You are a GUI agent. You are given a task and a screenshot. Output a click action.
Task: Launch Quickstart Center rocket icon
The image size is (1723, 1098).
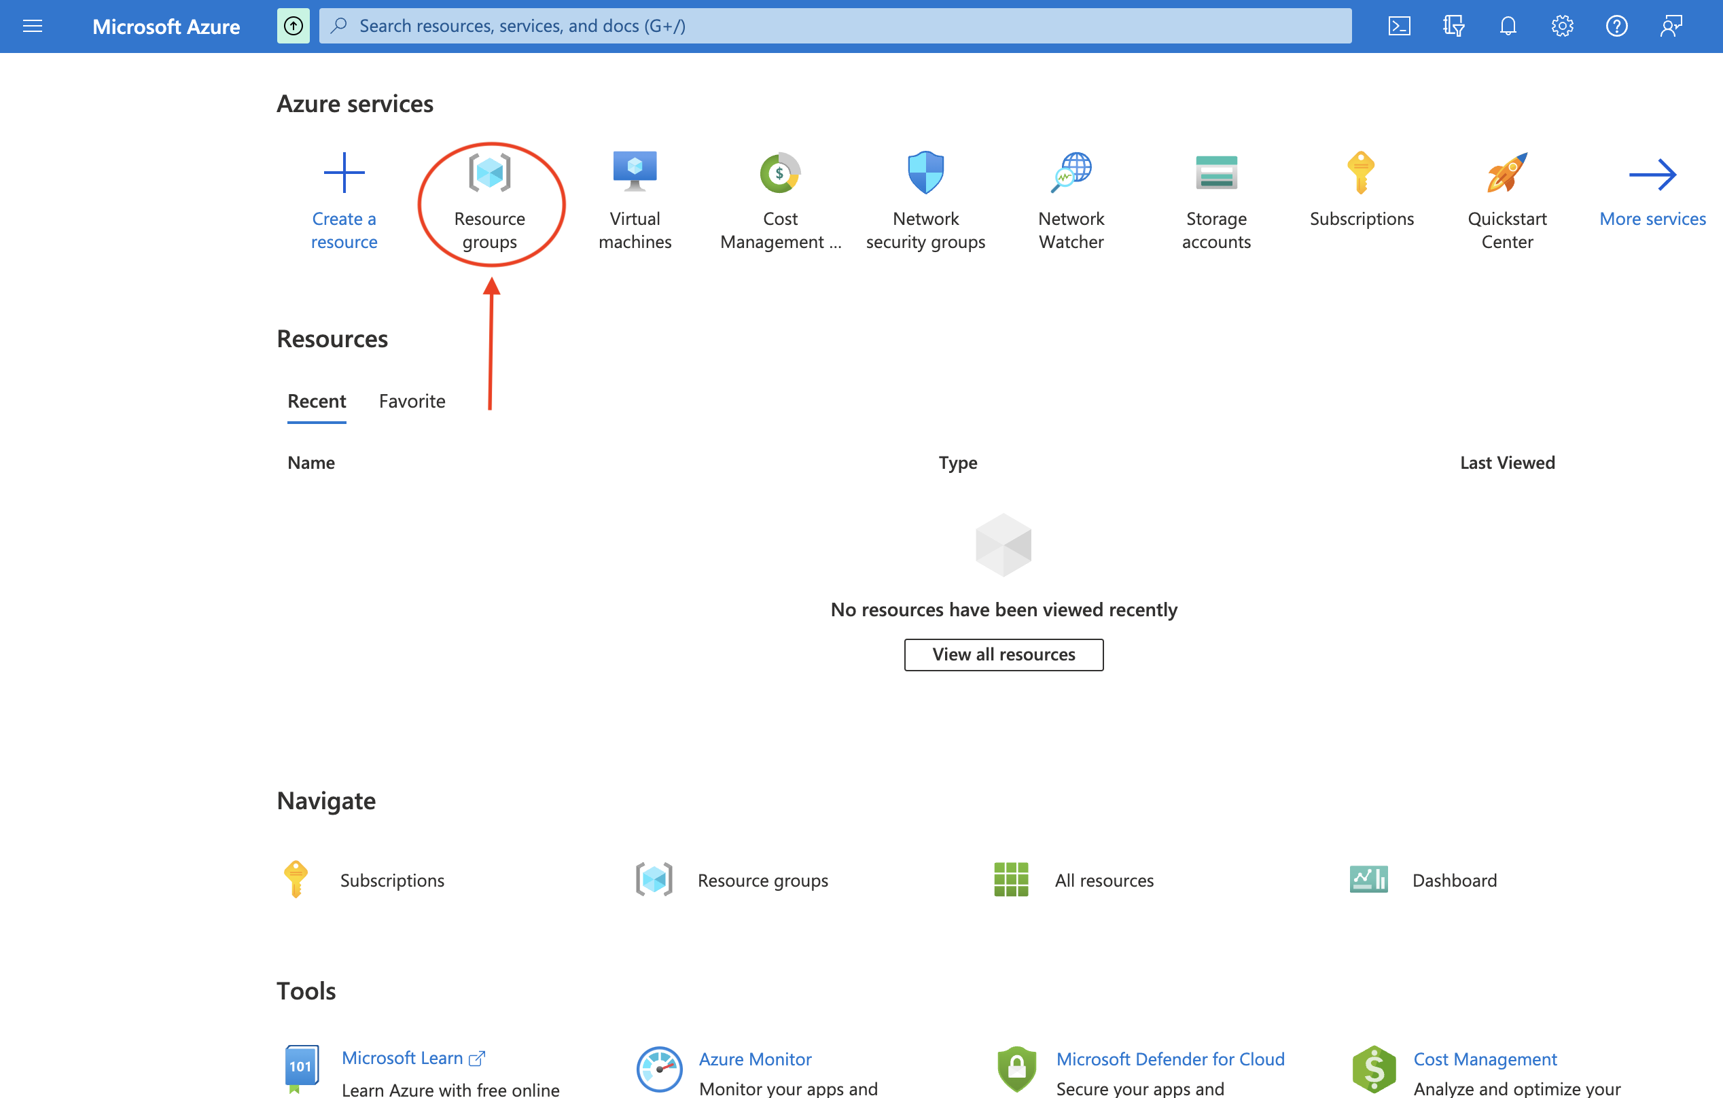(x=1507, y=172)
